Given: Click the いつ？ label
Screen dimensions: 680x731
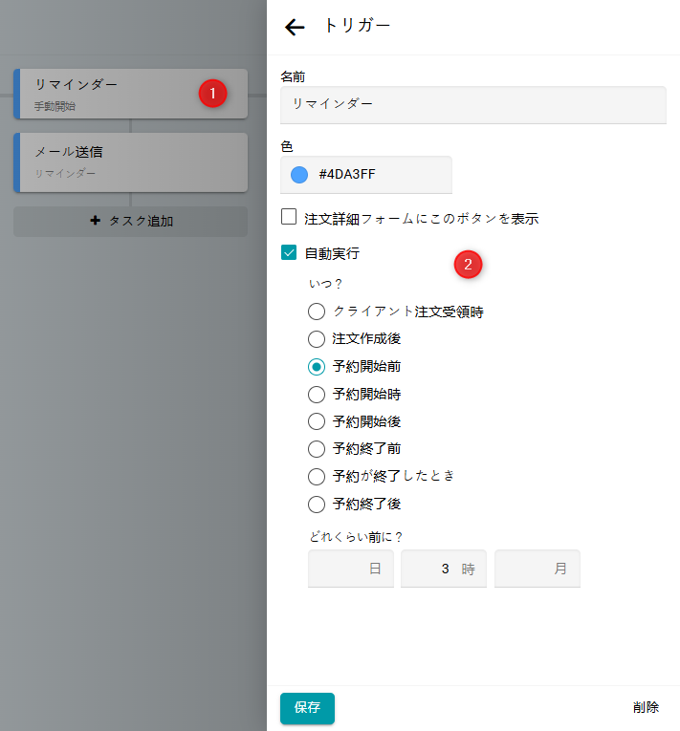Looking at the screenshot, I should click(326, 284).
